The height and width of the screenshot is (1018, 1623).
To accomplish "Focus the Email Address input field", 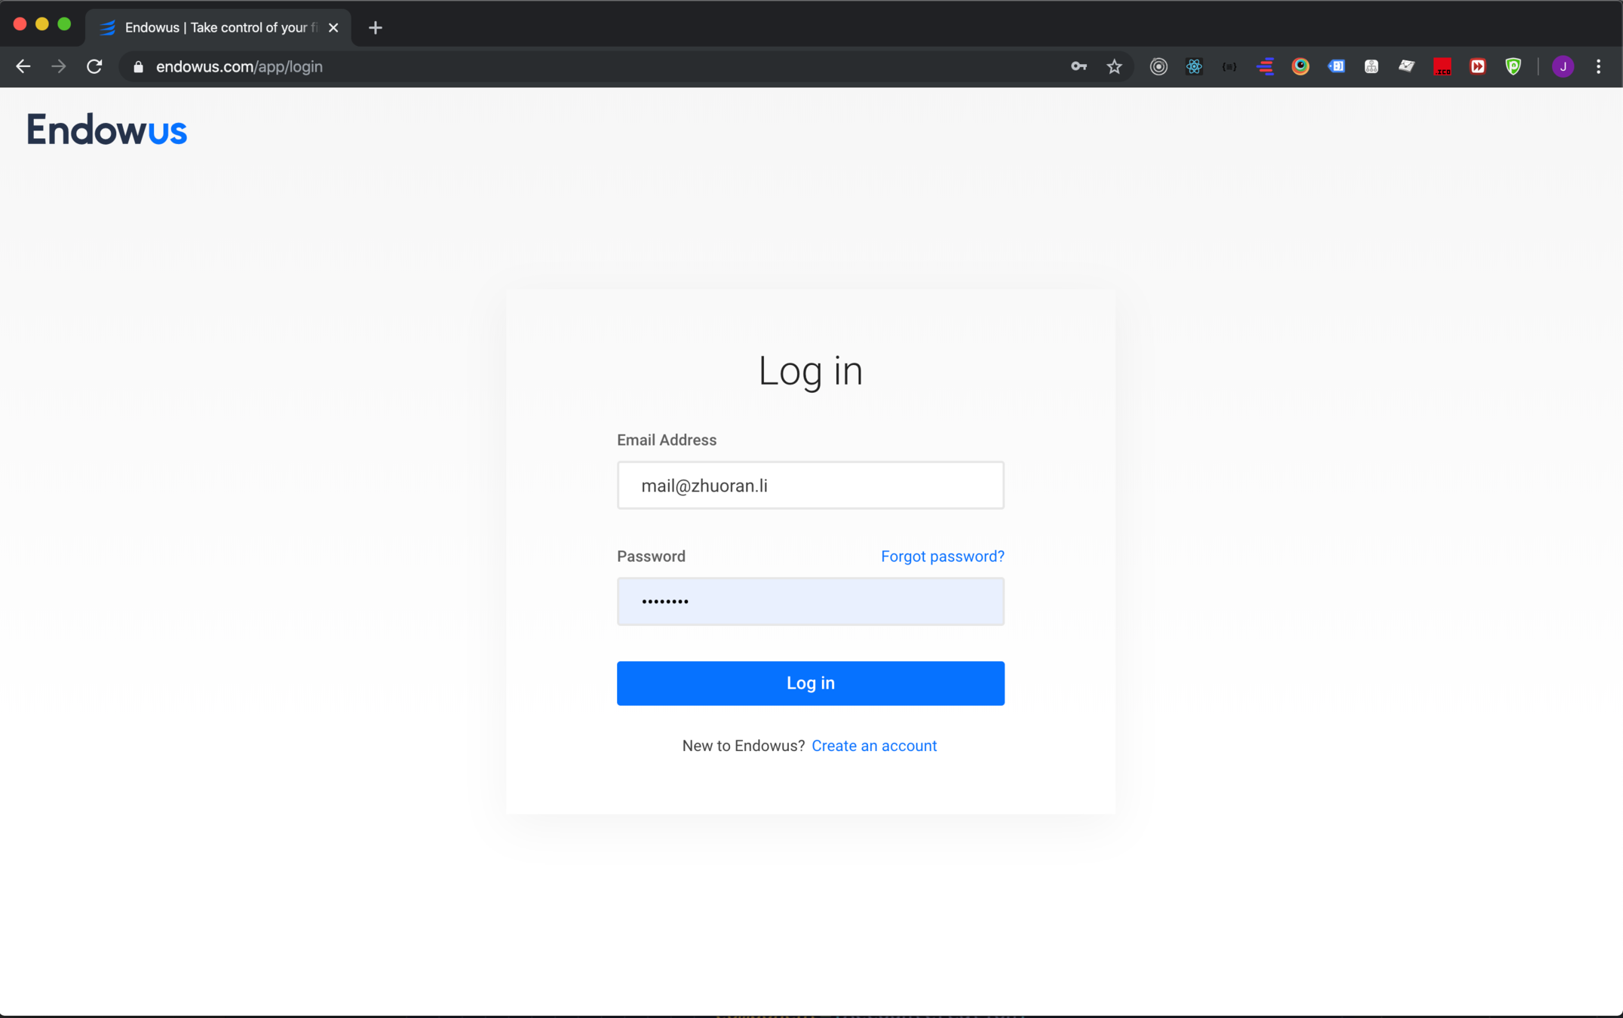I will 810,486.
